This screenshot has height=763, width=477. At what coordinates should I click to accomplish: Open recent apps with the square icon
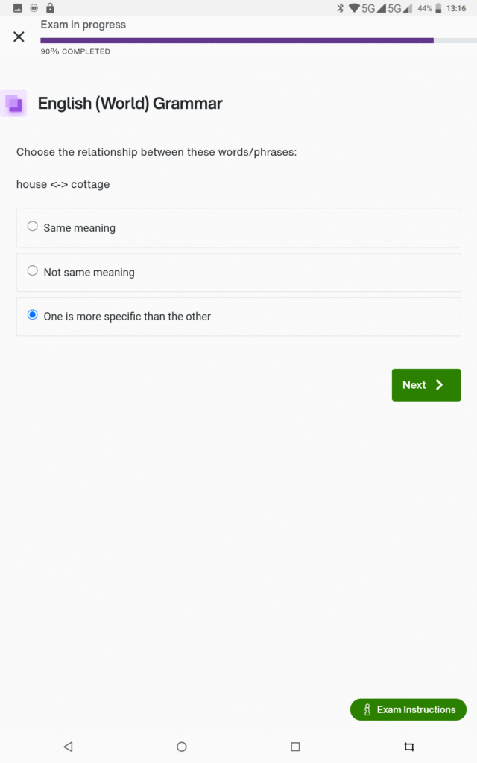point(295,746)
